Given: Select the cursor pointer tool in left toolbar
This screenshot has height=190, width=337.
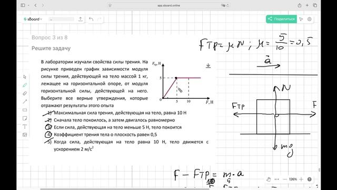Looking at the screenshot, I should click(x=25, y=77).
